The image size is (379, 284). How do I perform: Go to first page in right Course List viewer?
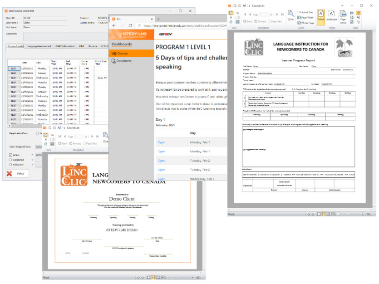point(245,15)
